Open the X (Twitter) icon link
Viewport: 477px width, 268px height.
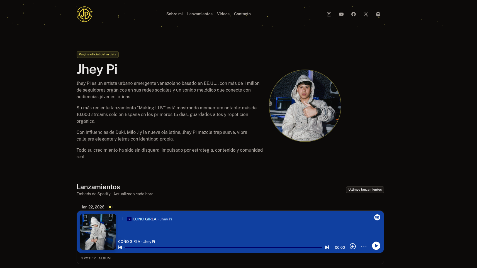(x=366, y=14)
